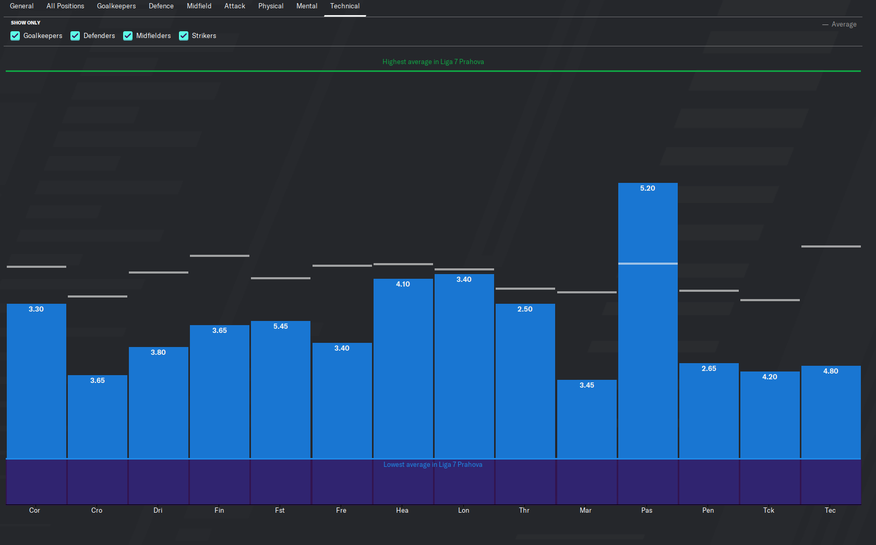Open the Goalkeepers tab
This screenshot has height=545, width=876.
[116, 6]
